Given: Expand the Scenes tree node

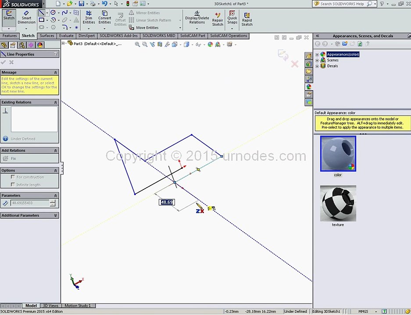Looking at the screenshot, I should pyautogui.click(x=317, y=60).
